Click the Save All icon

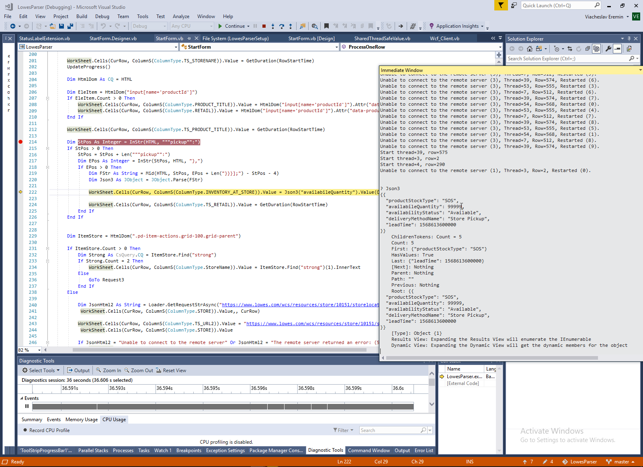pos(70,26)
